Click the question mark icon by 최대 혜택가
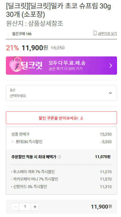This screenshot has height=217, width=121. coord(59,157)
